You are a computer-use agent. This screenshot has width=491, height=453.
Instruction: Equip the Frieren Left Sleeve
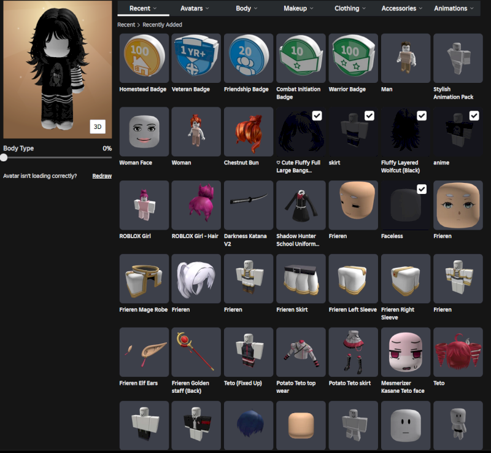coord(354,279)
